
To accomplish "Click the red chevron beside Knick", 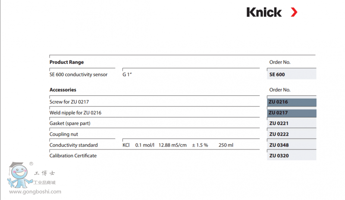I will (x=294, y=12).
